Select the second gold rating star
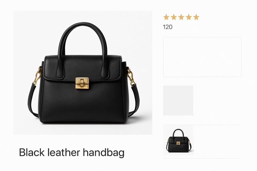Image resolution: width=257 pixels, height=171 pixels. pyautogui.click(x=174, y=17)
